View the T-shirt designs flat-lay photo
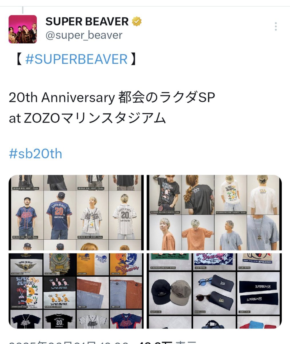Image resolution: width=290 pixels, height=344 pixels. [76, 291]
